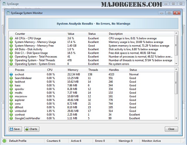The height and width of the screenshot is (145, 187).
Task: Click green icon next to mscorsvw
Action: [x=11, y=96]
